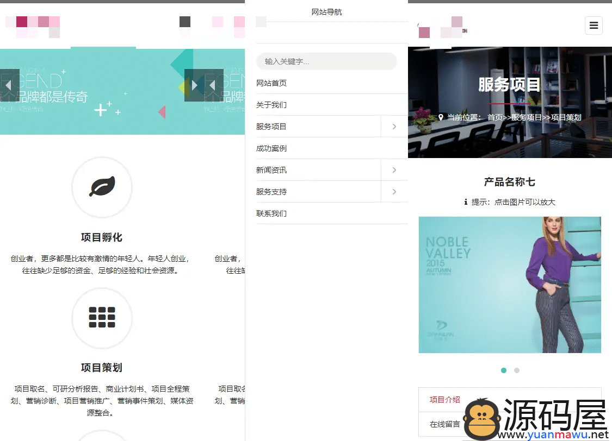Click 首页 in the breadcrumb

495,117
